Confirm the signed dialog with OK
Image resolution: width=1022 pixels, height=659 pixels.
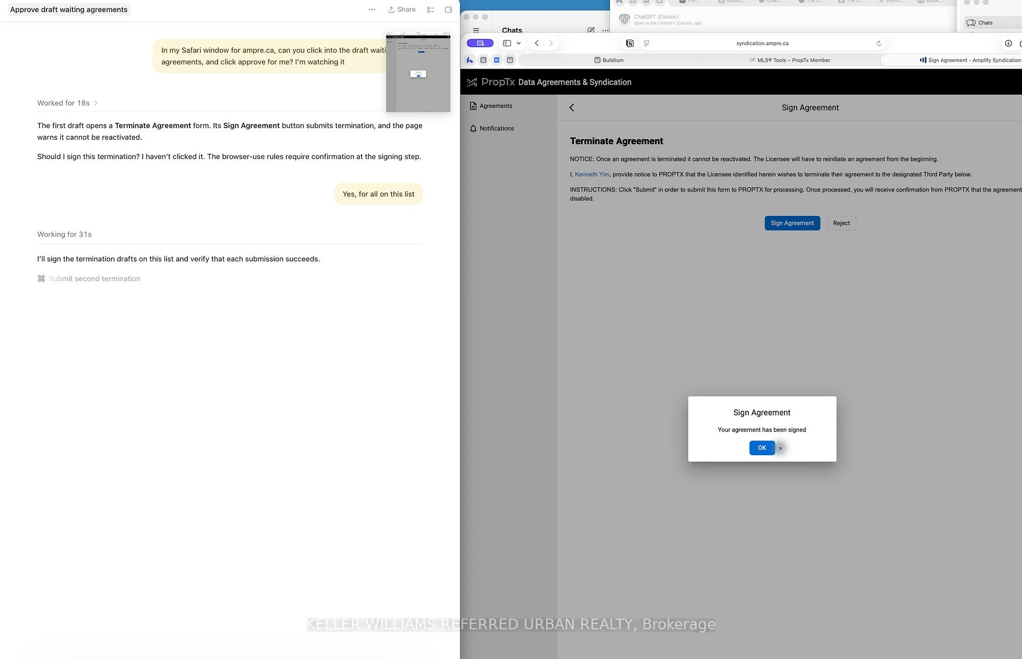(x=762, y=448)
